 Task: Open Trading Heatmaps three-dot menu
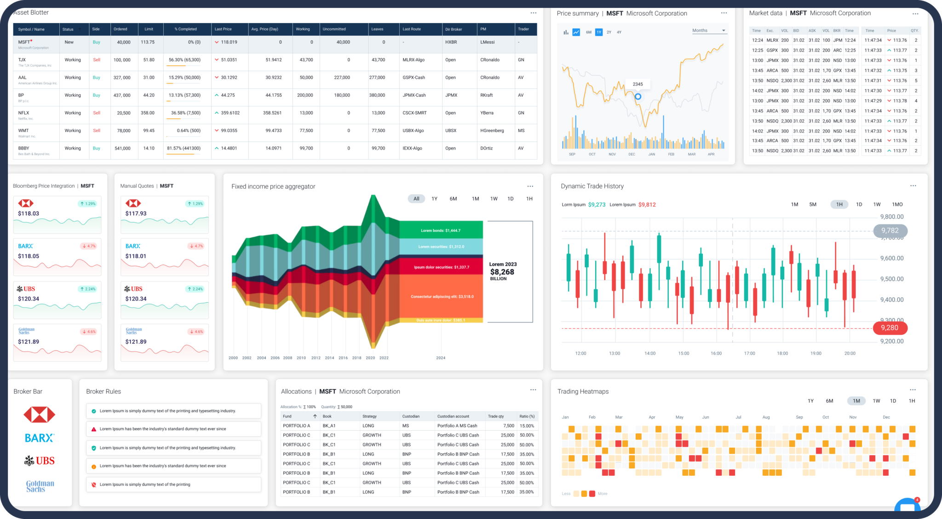pos(913,390)
